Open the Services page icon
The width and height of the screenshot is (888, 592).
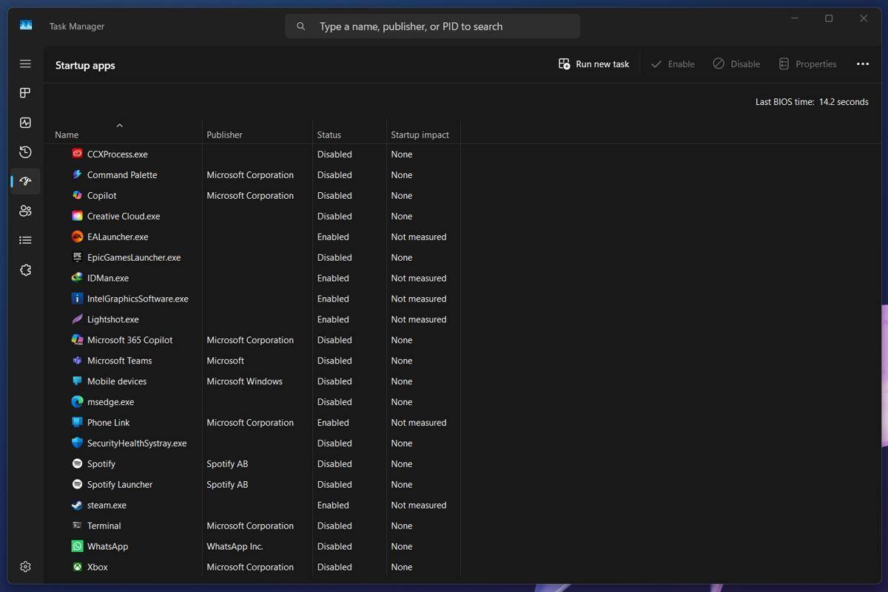click(x=25, y=270)
